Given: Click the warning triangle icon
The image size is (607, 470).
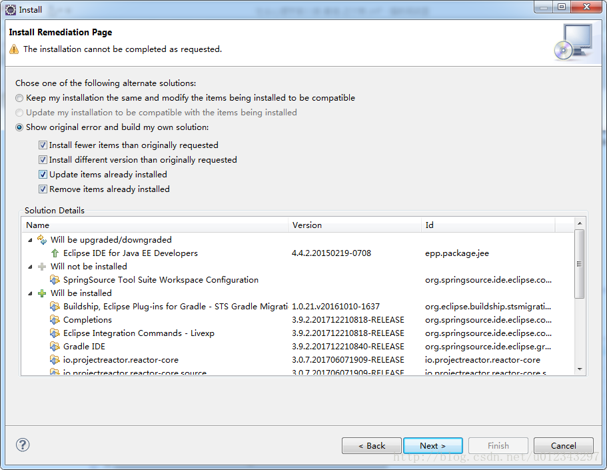Looking at the screenshot, I should [14, 49].
